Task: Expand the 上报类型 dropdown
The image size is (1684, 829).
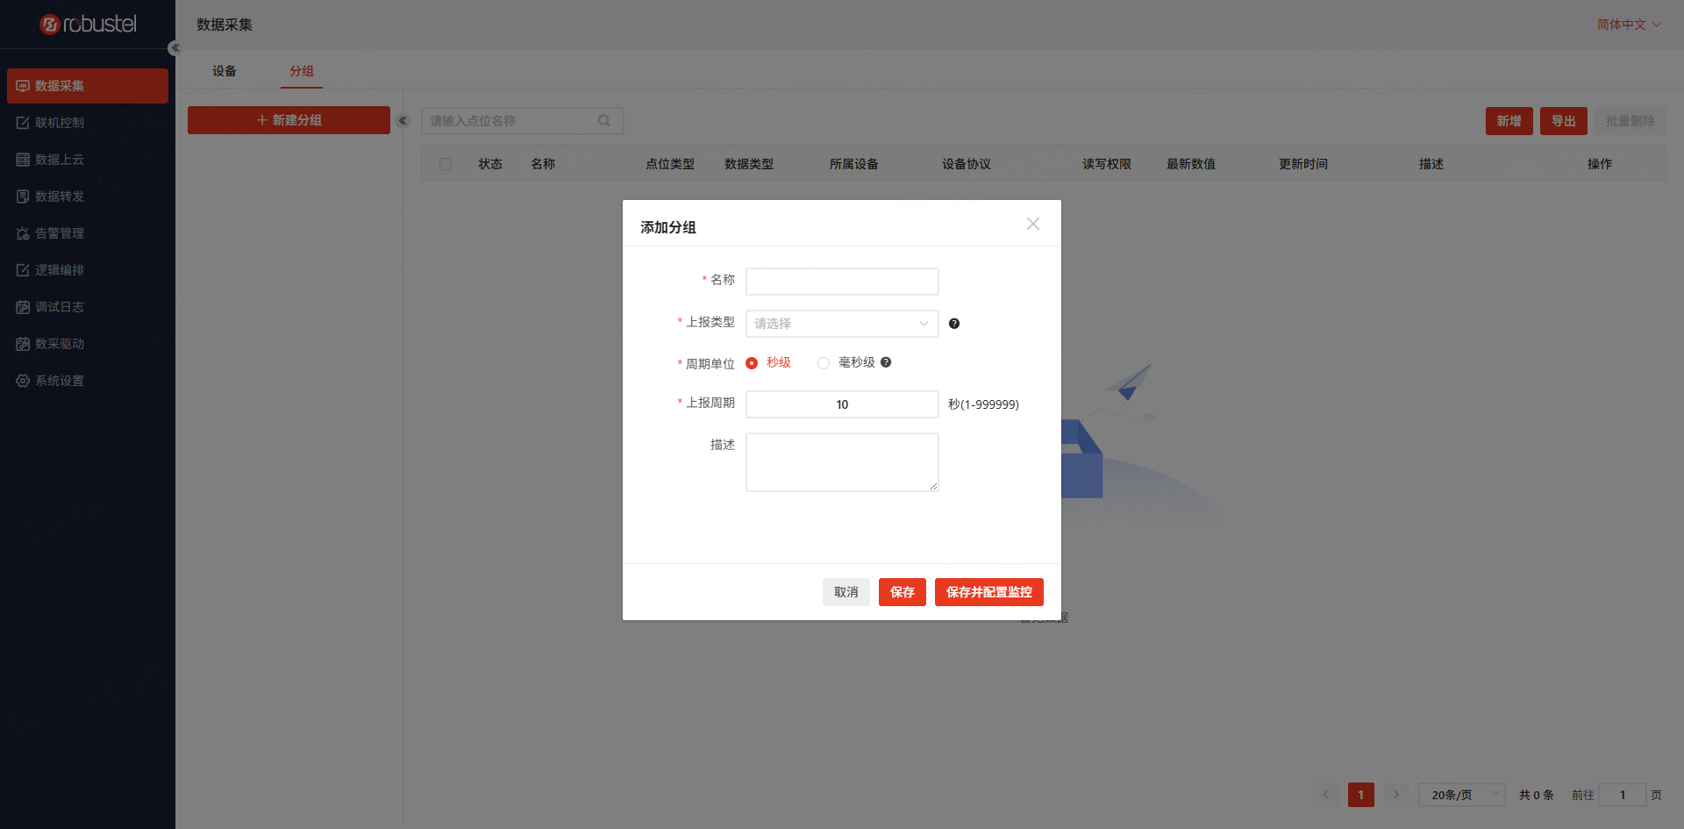Action: tap(841, 324)
